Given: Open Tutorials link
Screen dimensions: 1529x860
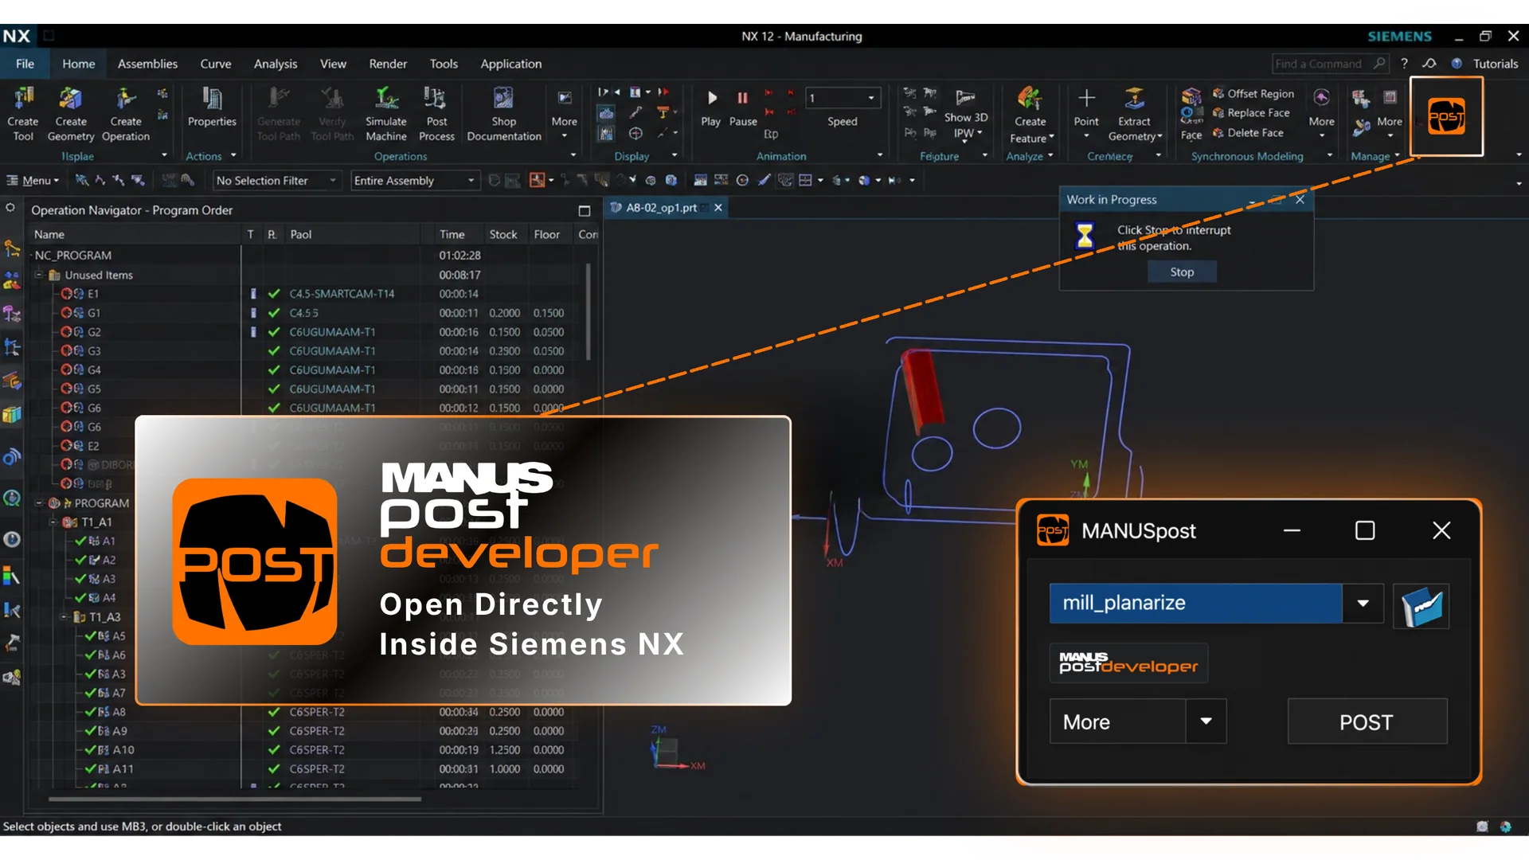Looking at the screenshot, I should (x=1495, y=64).
